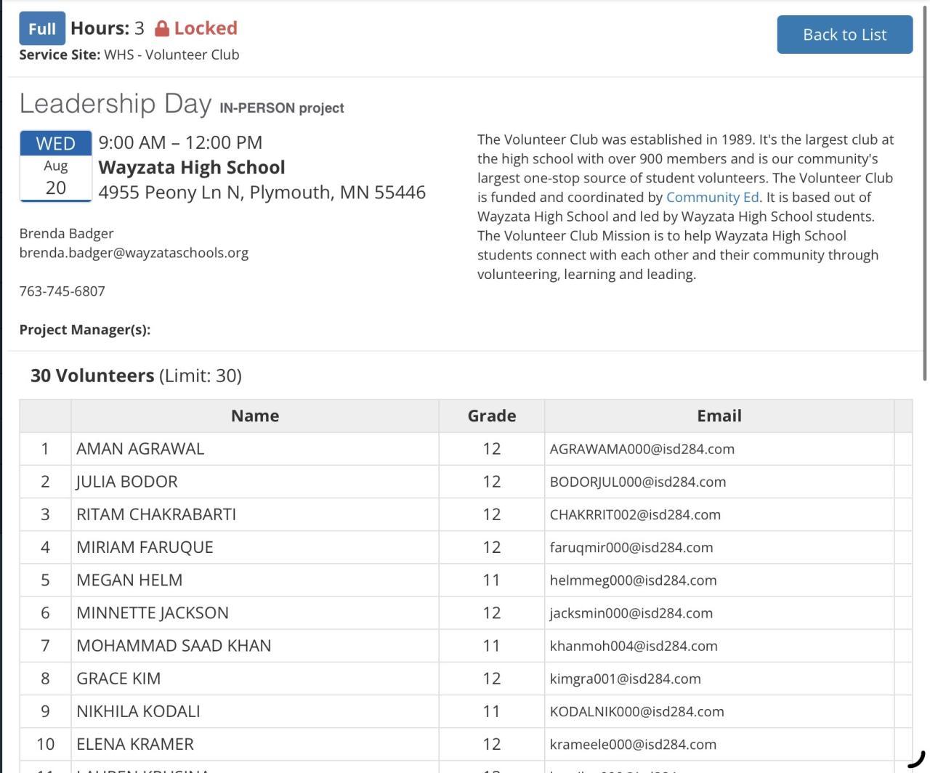Click MINNETTE JACKSON in the volunteer list
This screenshot has height=773, width=930.
click(x=153, y=613)
